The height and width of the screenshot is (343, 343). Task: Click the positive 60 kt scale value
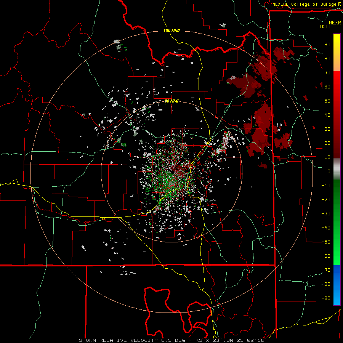click(x=327, y=87)
